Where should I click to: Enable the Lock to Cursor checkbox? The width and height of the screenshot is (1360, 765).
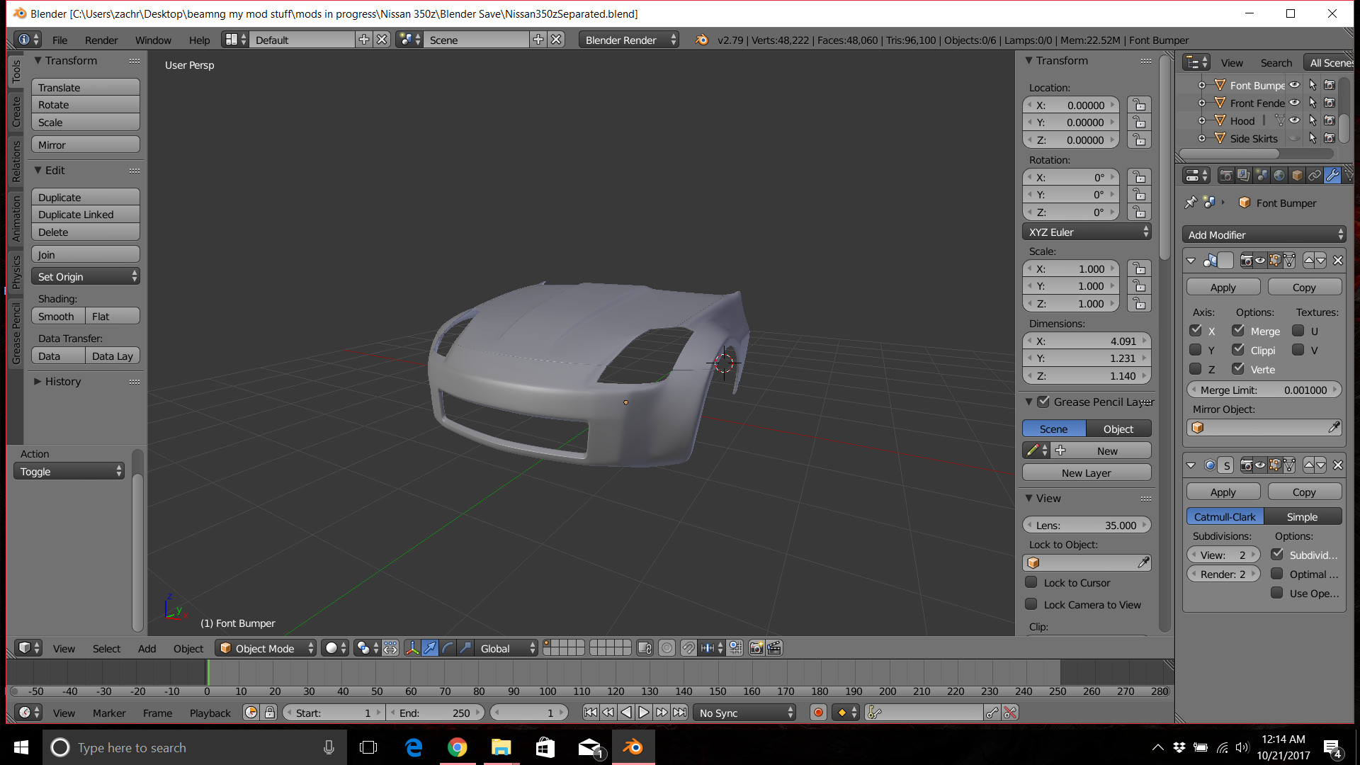point(1031,583)
